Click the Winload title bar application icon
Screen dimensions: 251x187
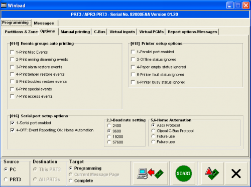tap(4, 6)
